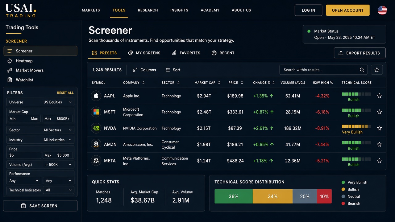Click the NVIDIA logo icon for NVDA

pos(96,128)
